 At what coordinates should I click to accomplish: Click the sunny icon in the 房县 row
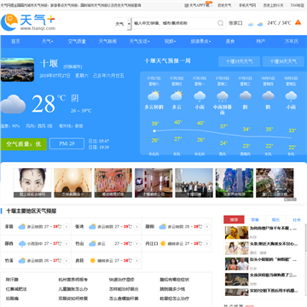tap(93, 260)
